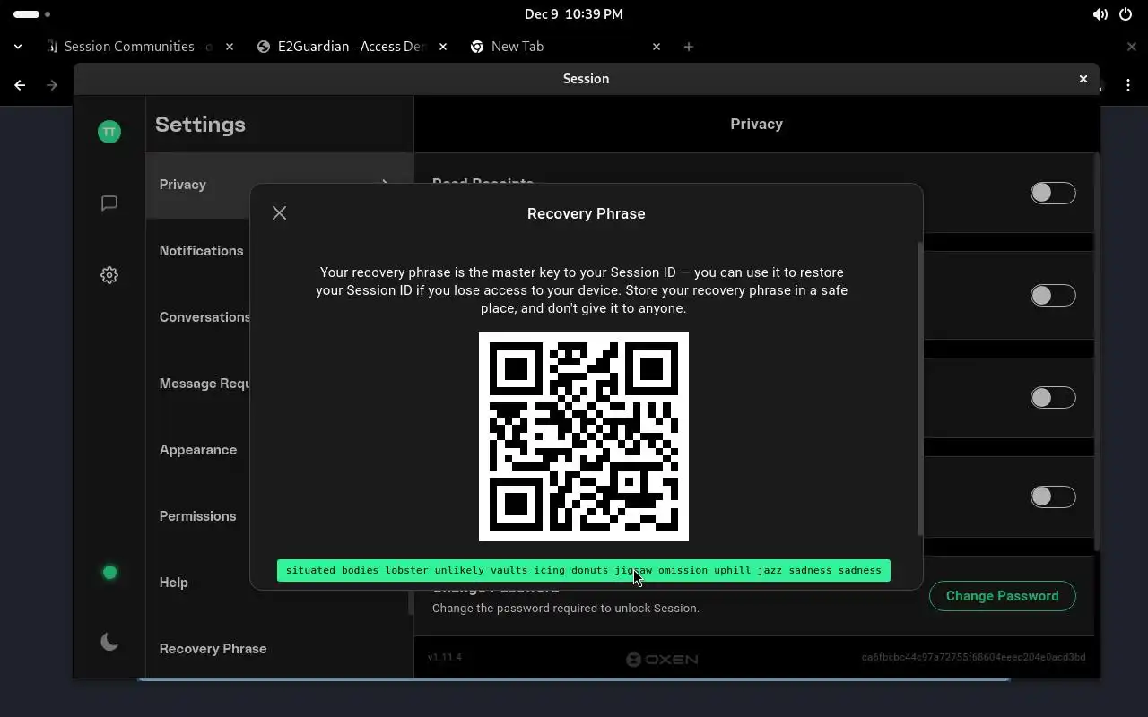
Task: Click the recovery phrase explanation paragraph
Action: tap(581, 290)
